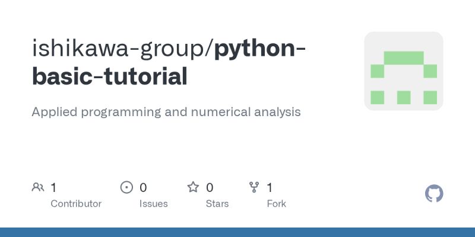Image resolution: width=475 pixels, height=237 pixels.
Task: Click the Issues label
Action: click(x=153, y=204)
